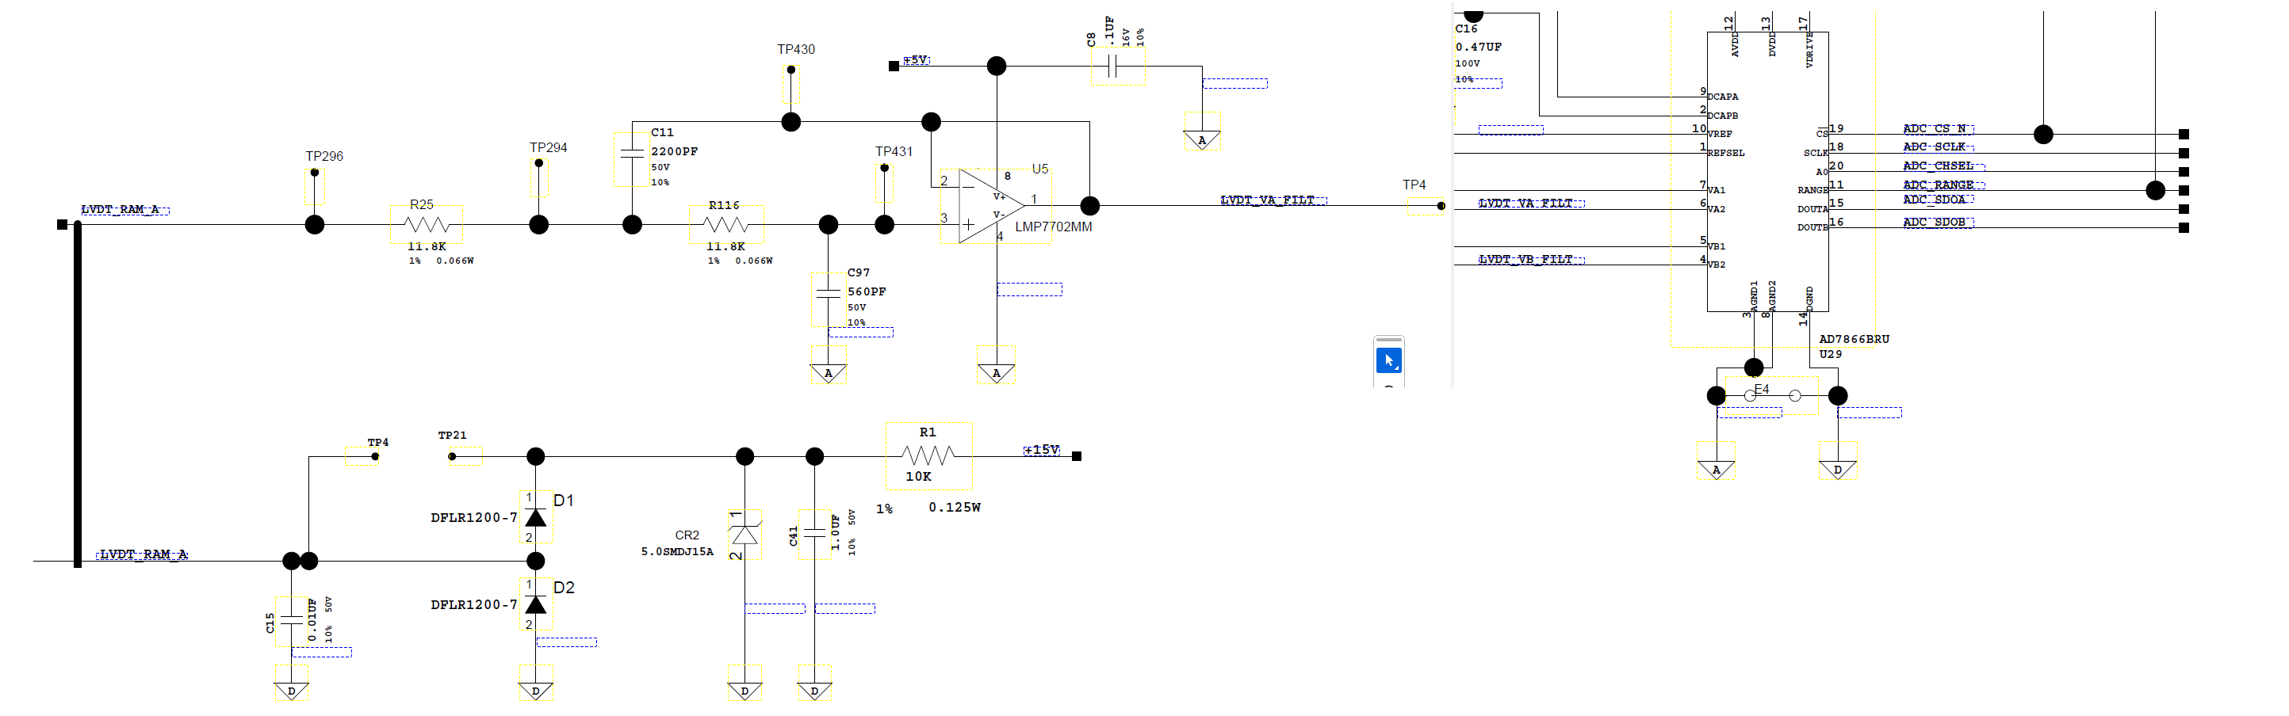The image size is (2289, 716).
Task: Select the ADC_CS_N net label
Action: [1937, 128]
